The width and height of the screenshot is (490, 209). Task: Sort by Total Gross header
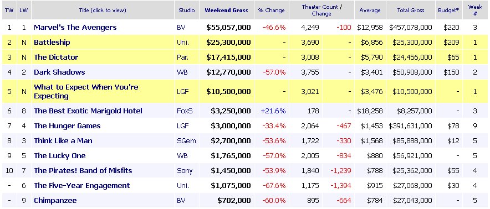click(x=411, y=11)
